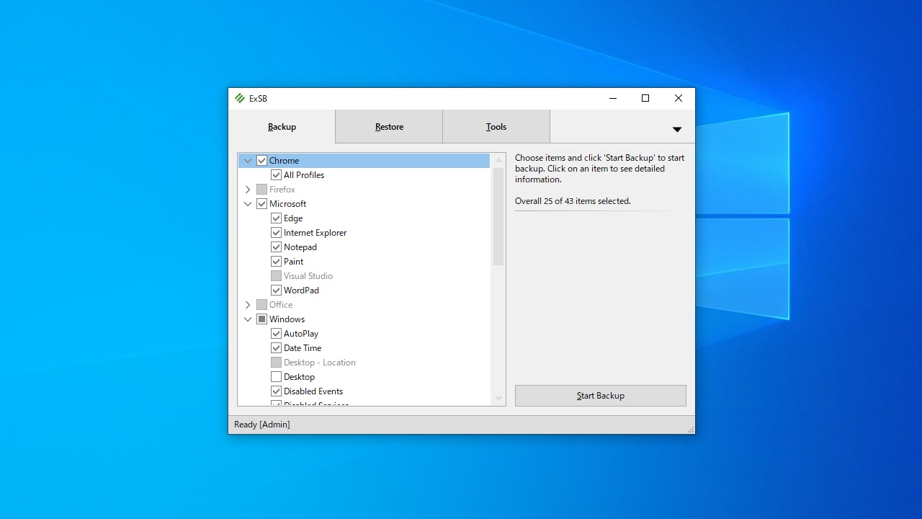Select the WordPad item label
922x519 pixels.
coord(301,290)
